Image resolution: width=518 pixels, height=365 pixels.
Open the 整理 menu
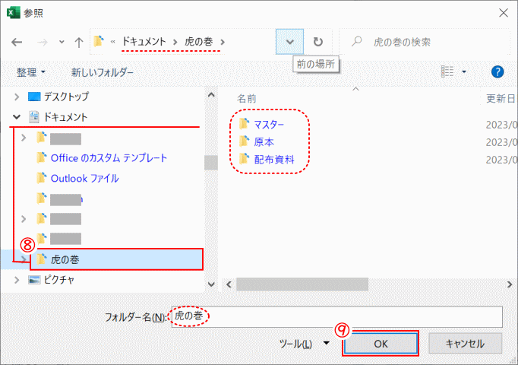(x=31, y=72)
